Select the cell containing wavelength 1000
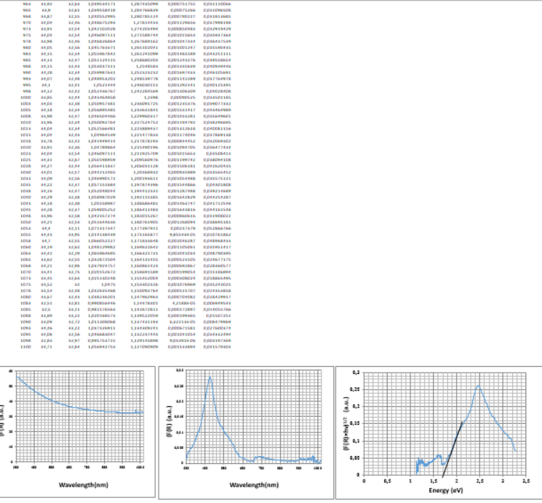The height and width of the screenshot is (503, 542). pyautogui.click(x=26, y=98)
